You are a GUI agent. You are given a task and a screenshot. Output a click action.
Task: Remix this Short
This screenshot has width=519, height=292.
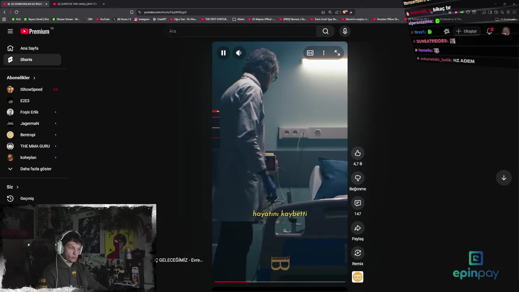tap(358, 253)
